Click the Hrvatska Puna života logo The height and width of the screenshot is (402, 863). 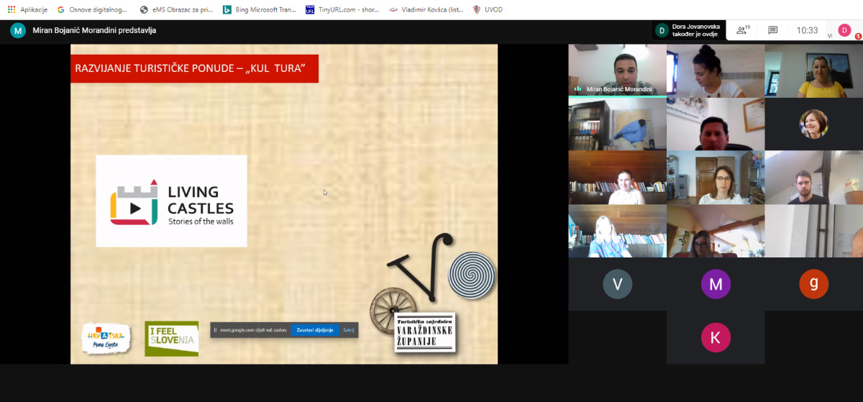point(106,338)
